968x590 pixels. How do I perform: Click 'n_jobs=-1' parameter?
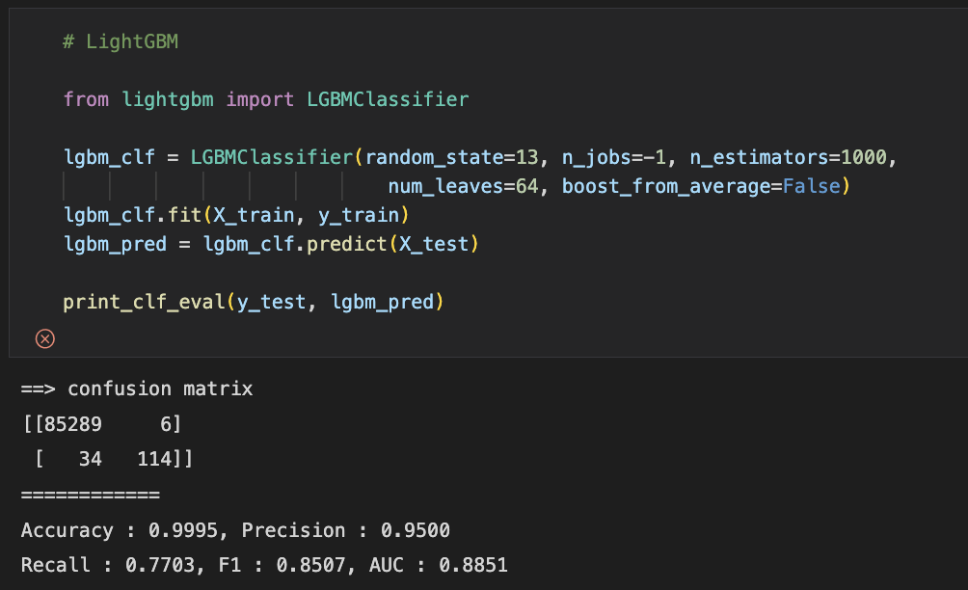click(613, 158)
